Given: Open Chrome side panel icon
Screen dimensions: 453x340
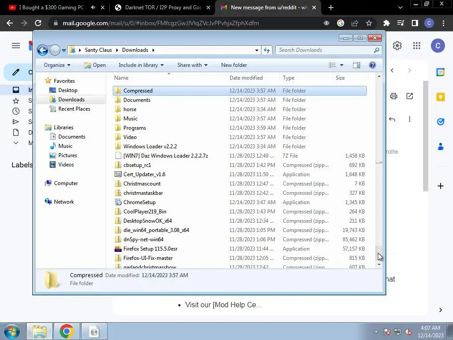Looking at the screenshot, I should coord(415,23).
